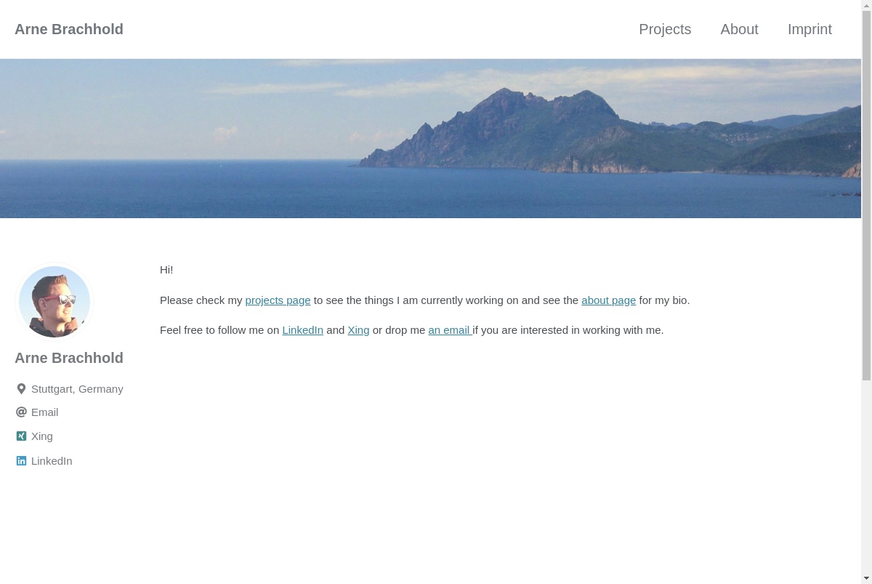Click the @ email icon in sidebar
This screenshot has height=584, width=872.
click(21, 412)
